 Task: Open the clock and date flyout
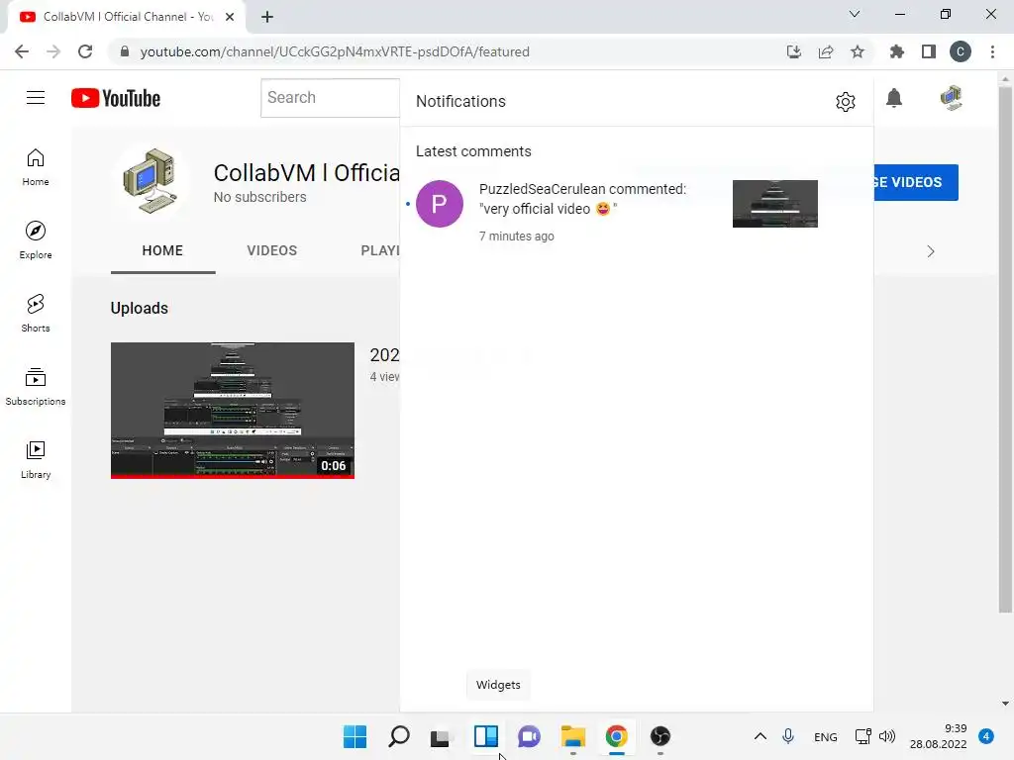pos(939,736)
